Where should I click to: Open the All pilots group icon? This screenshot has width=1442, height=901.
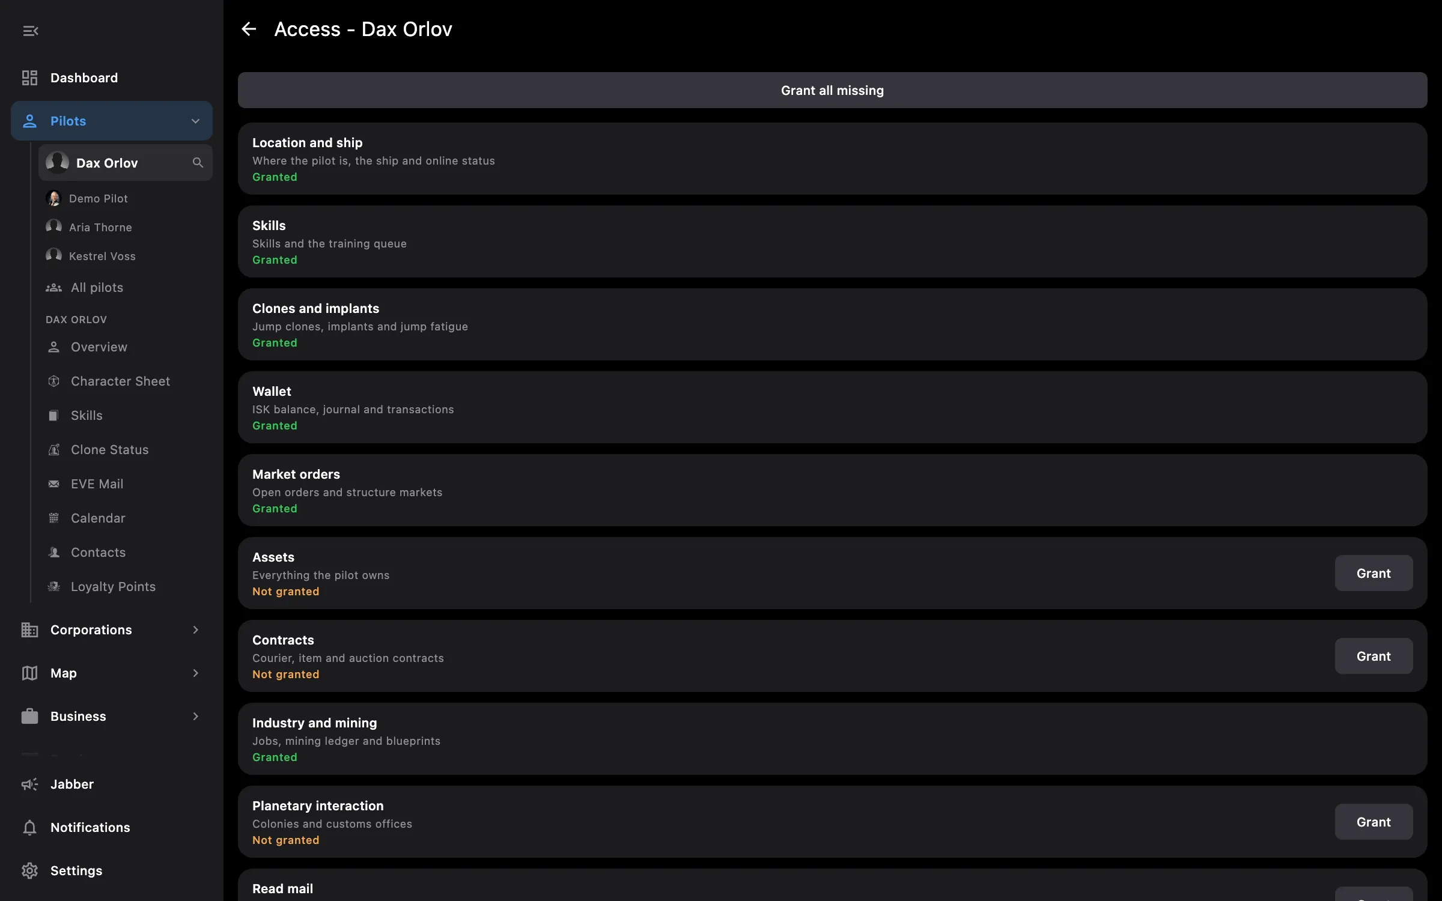(54, 288)
